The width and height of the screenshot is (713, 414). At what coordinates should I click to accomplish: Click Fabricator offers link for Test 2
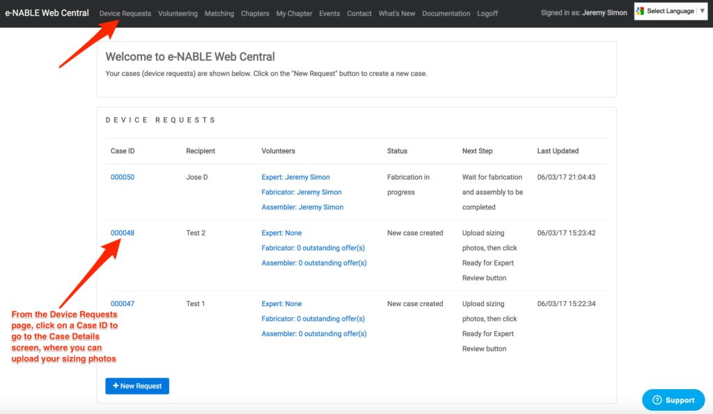313,247
